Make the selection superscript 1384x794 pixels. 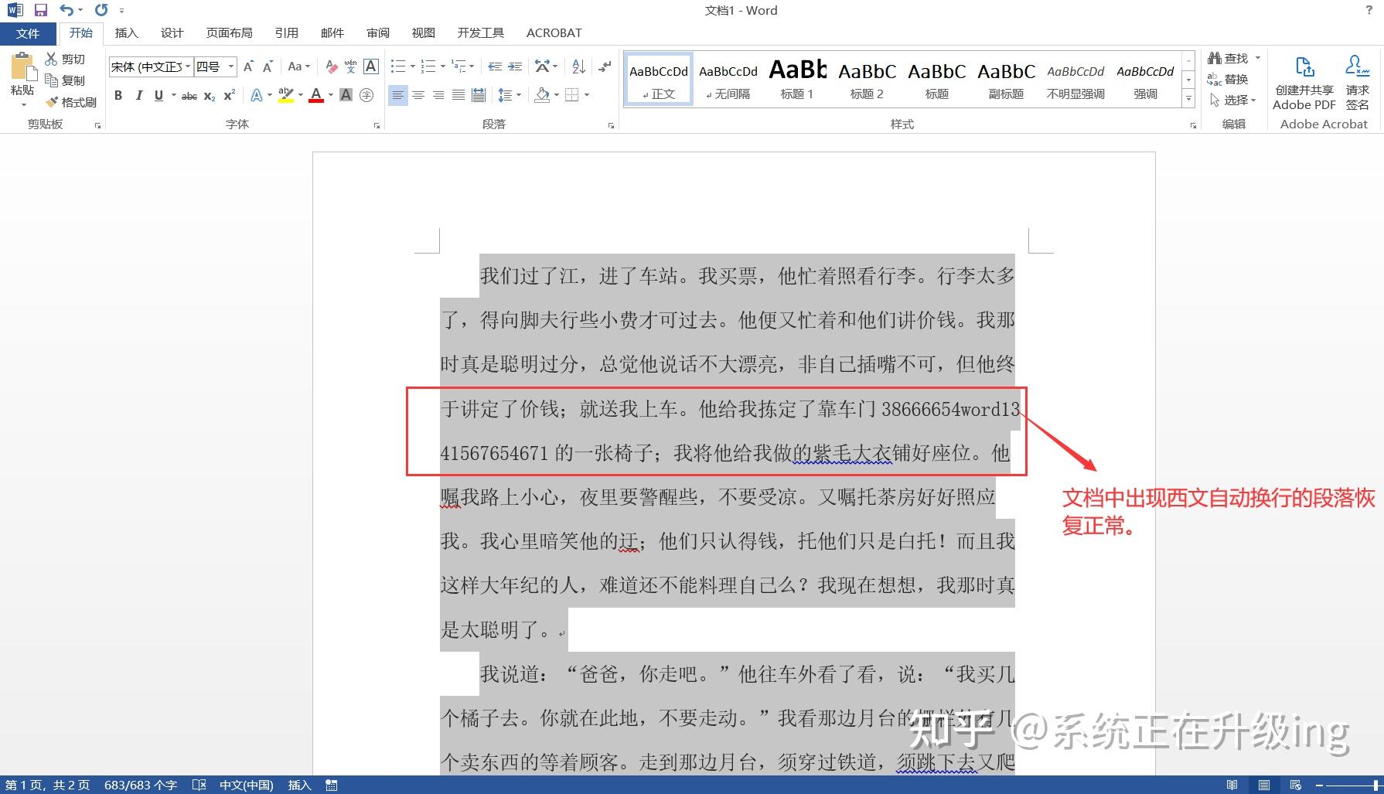coord(229,95)
